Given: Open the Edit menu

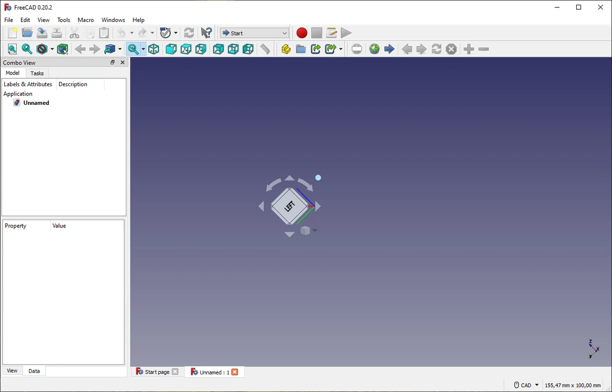Looking at the screenshot, I should pyautogui.click(x=26, y=20).
